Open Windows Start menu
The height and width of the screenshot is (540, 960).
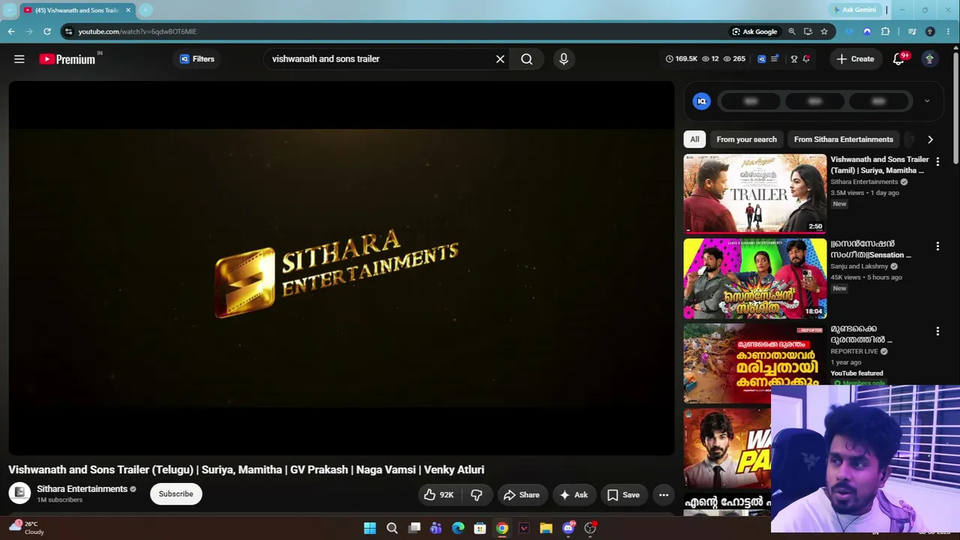click(x=370, y=528)
